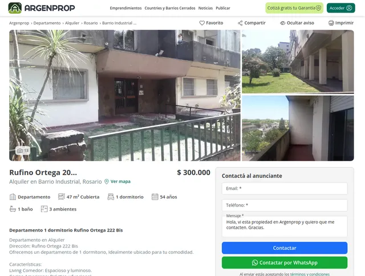The image size is (365, 276).
Task: Open the Noticias menu item
Action: [x=205, y=8]
